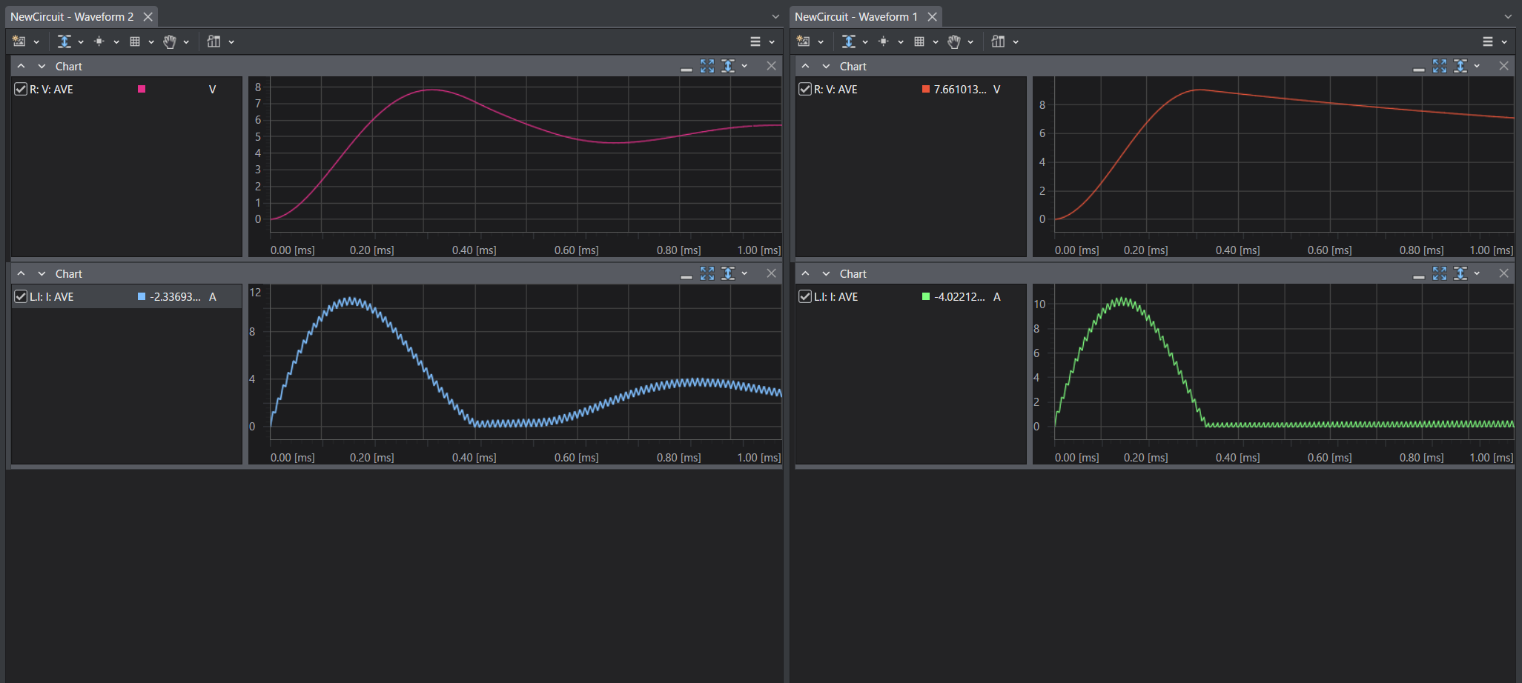Fit-all zoom on Waveform 2 current chart

(x=707, y=273)
